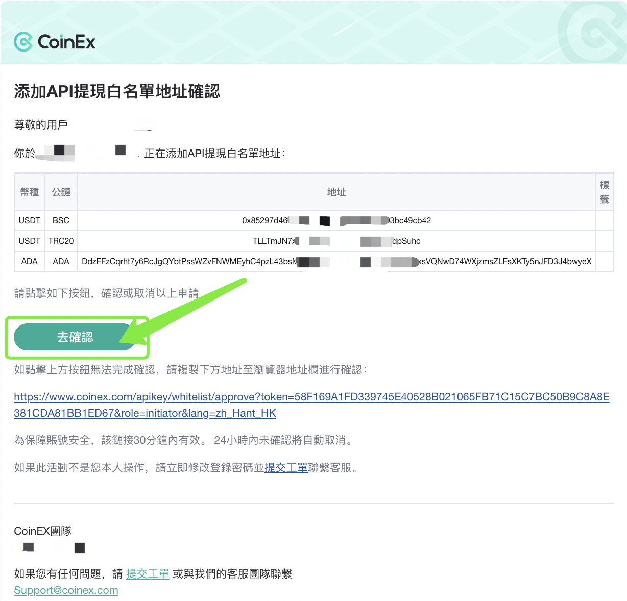The image size is (627, 601).
Task: Click the CoinEX團隊 signature
Action: pos(43,531)
